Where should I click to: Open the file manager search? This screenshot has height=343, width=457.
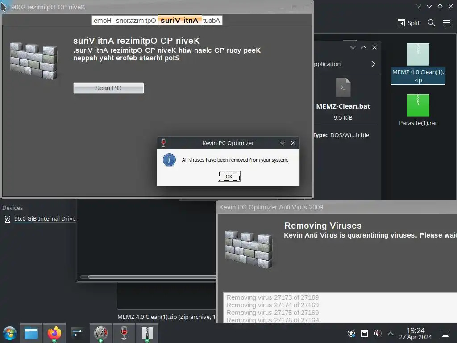[432, 23]
